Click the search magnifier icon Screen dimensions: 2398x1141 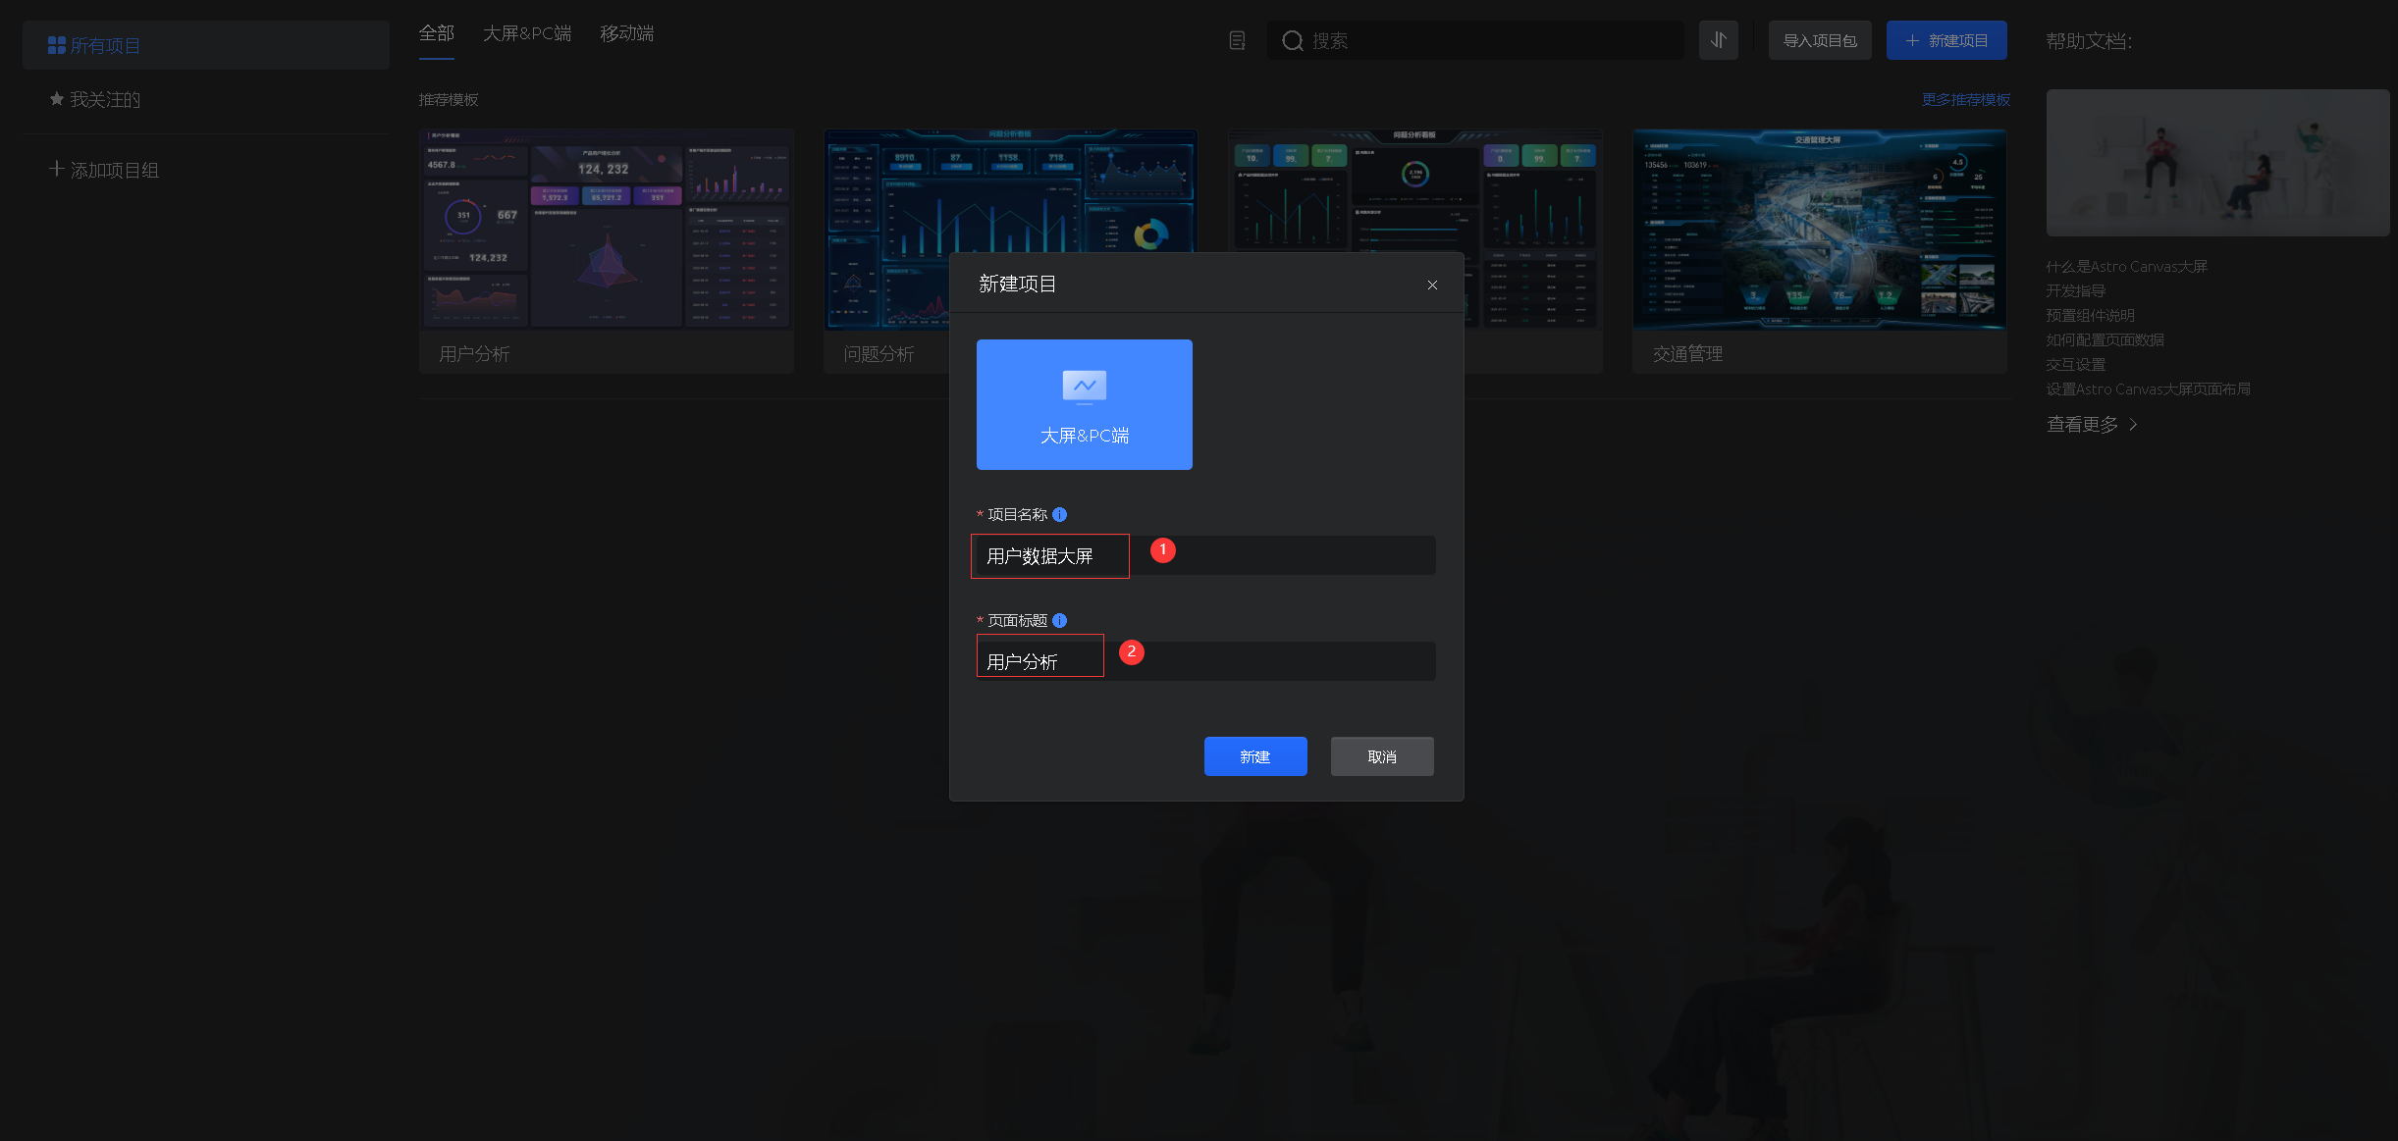pyautogui.click(x=1292, y=40)
